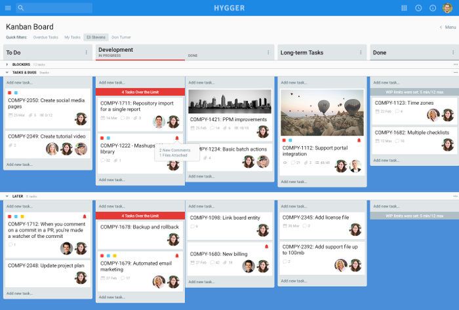Click bell on COMPY-1679 Automated email card
The width and height of the screenshot is (459, 310).
pyautogui.click(x=177, y=256)
